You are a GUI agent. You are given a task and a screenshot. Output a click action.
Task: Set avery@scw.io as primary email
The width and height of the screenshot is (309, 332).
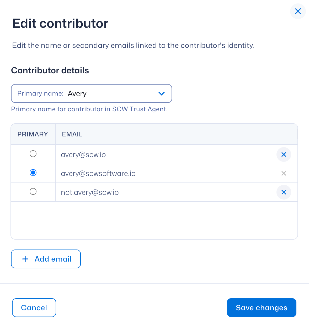pyautogui.click(x=33, y=154)
